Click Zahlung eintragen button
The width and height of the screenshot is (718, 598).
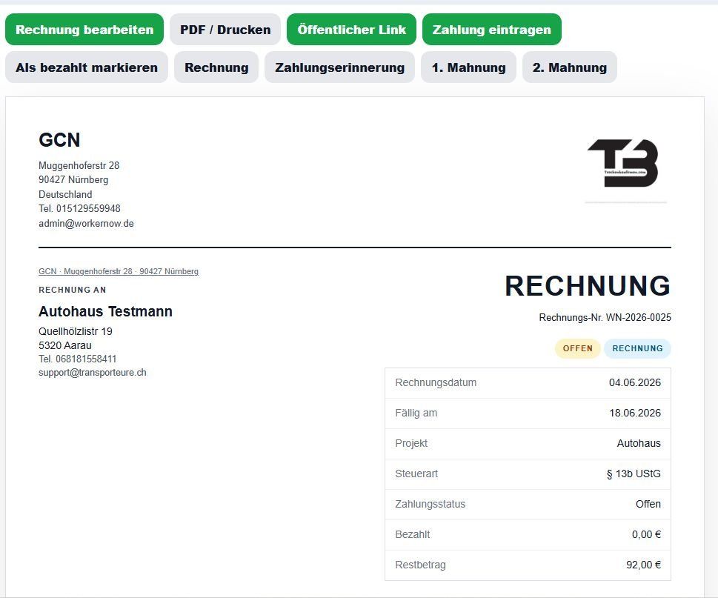[492, 30]
